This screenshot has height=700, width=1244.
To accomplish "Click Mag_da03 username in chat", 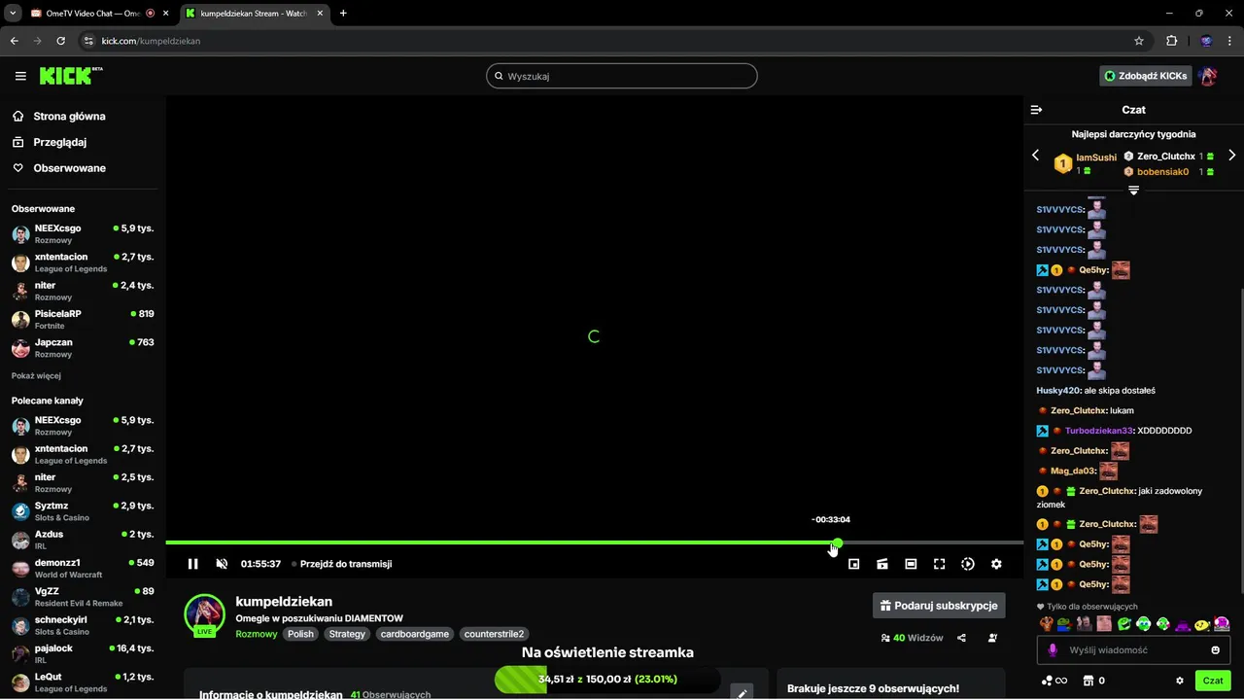I will click(x=1073, y=471).
